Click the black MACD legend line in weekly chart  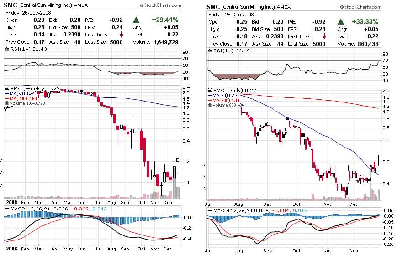[x=7, y=209]
